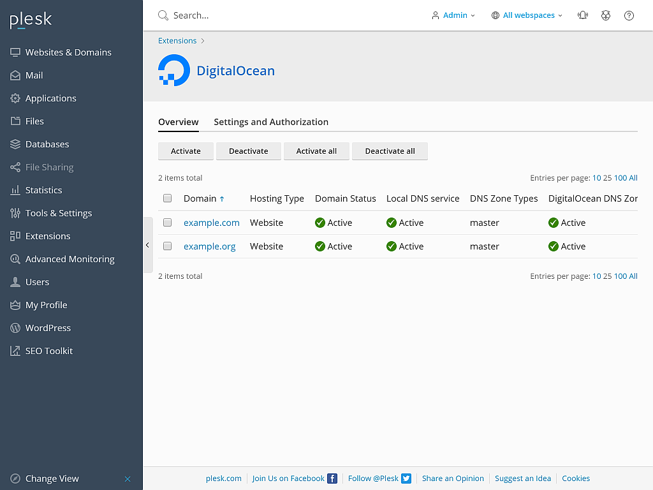653x490 pixels.
Task: Open the Statistics sidebar icon
Action: coord(15,190)
